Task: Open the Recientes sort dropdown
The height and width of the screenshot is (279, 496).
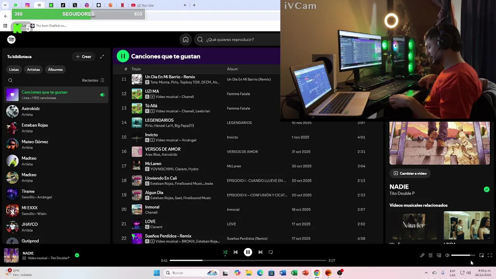Action: click(x=93, y=81)
